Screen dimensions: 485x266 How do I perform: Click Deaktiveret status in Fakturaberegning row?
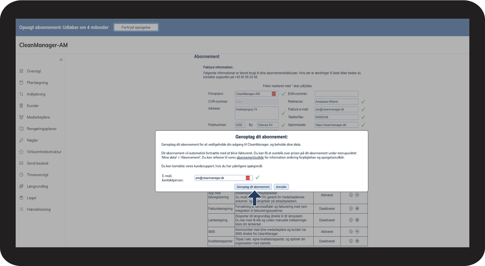(327, 209)
